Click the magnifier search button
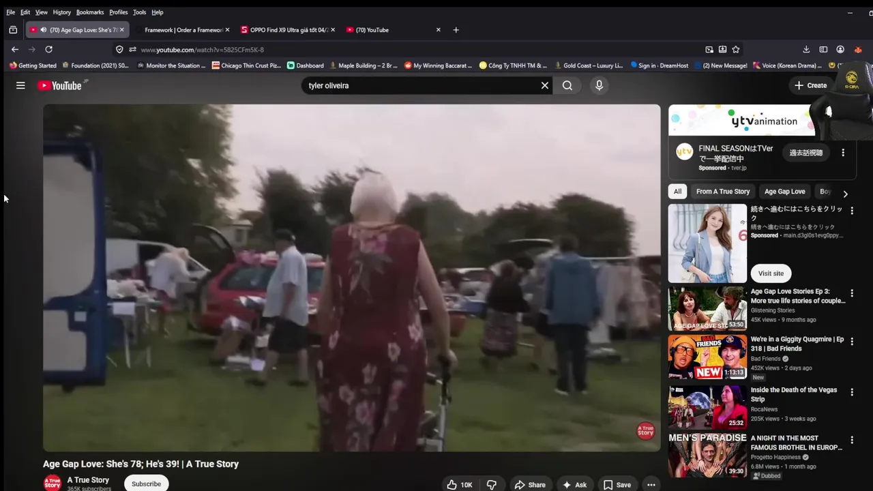Image resolution: width=873 pixels, height=491 pixels. click(567, 85)
